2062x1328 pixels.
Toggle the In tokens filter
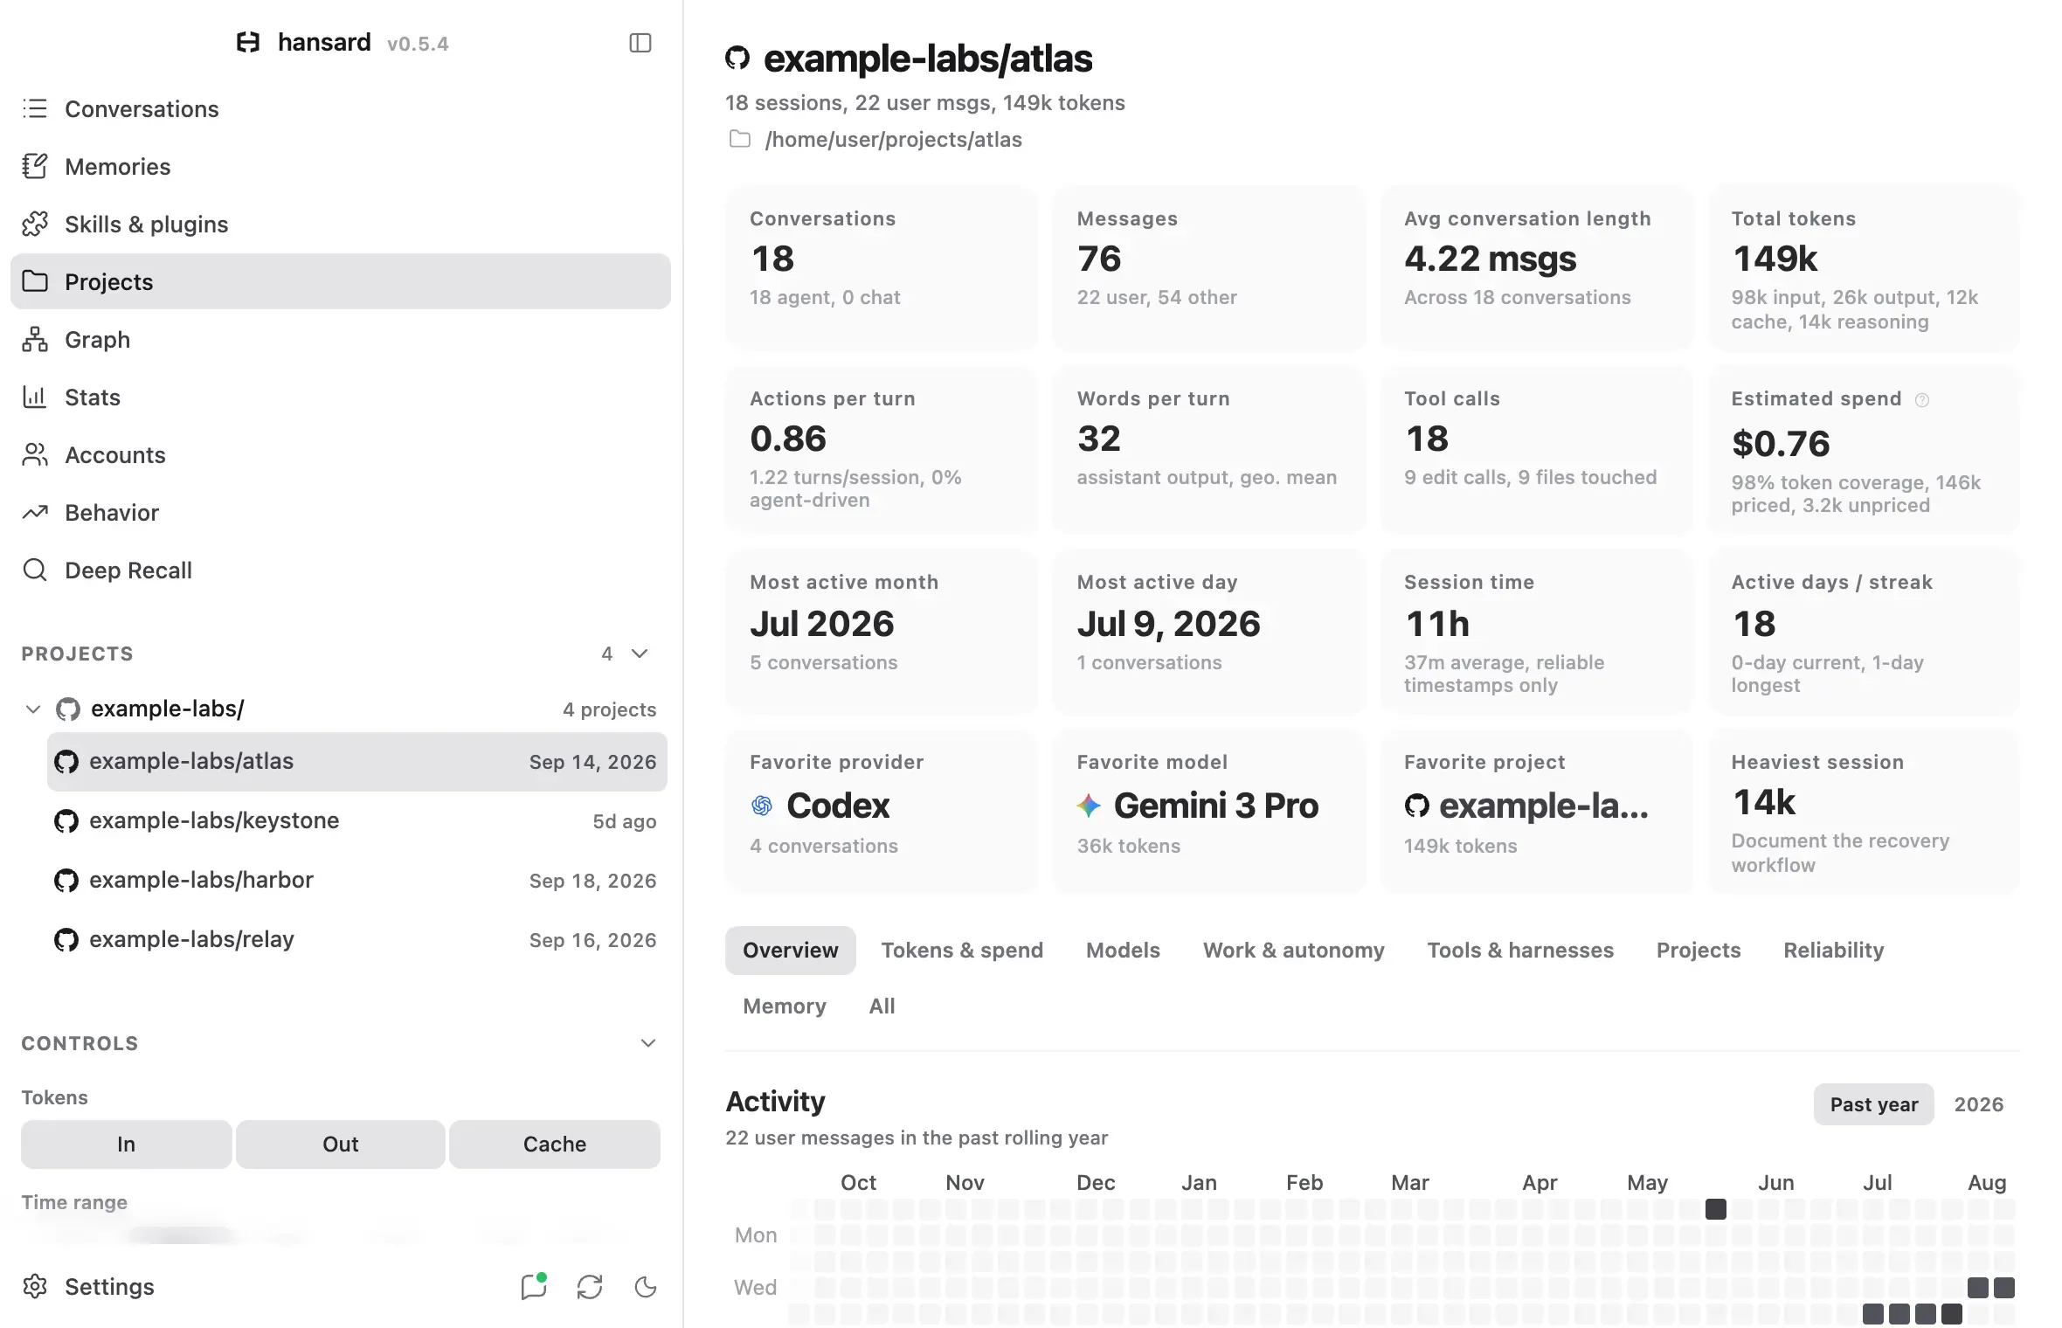(x=126, y=1144)
